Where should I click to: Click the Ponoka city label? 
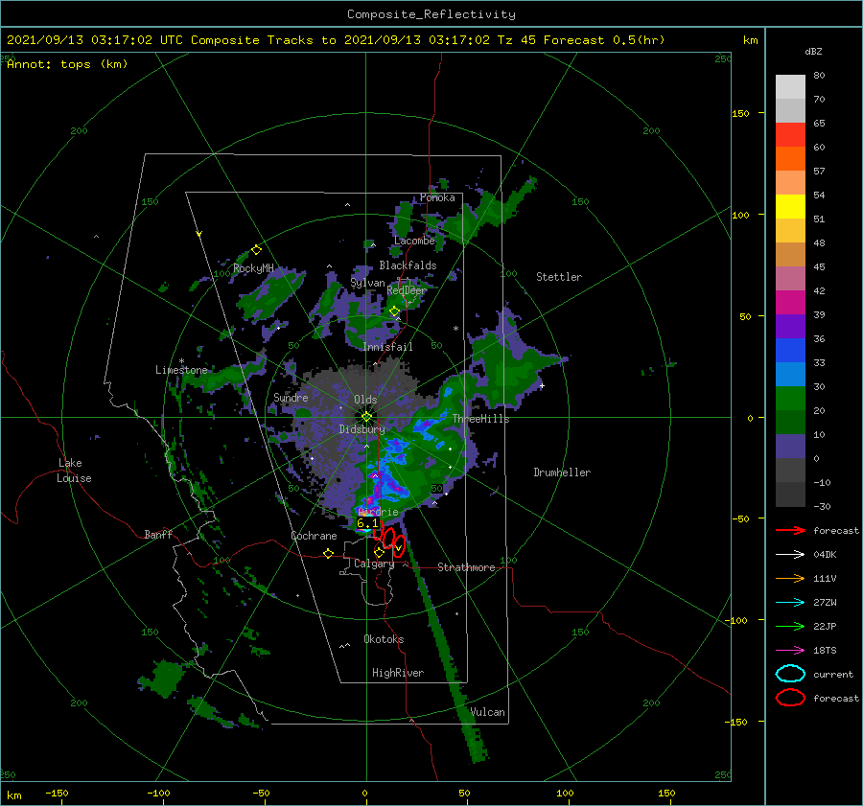point(437,197)
